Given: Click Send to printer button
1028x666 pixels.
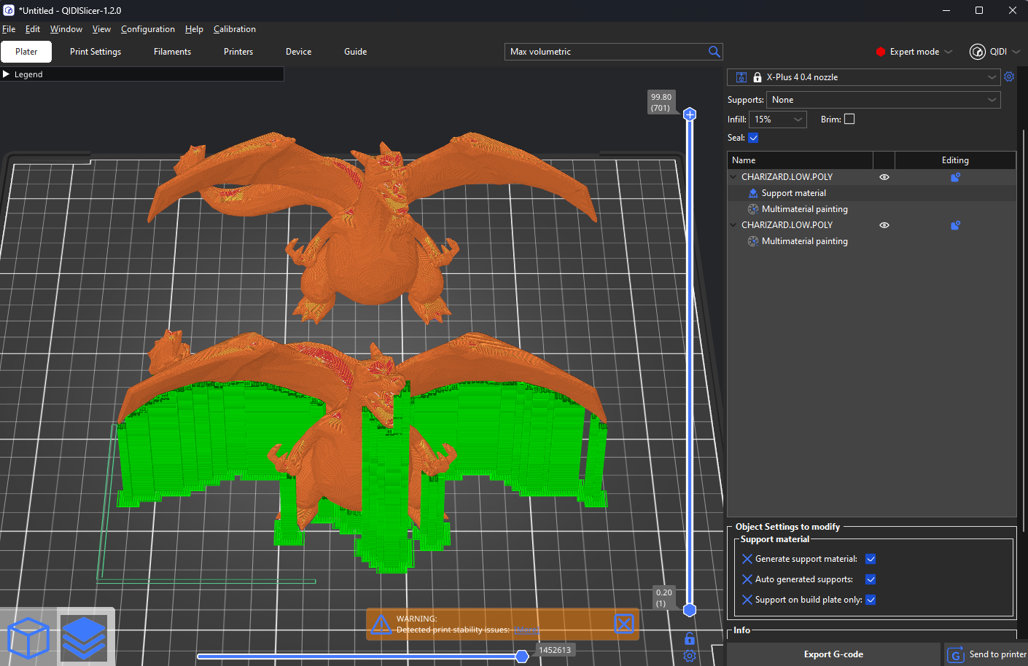Looking at the screenshot, I should (x=986, y=654).
